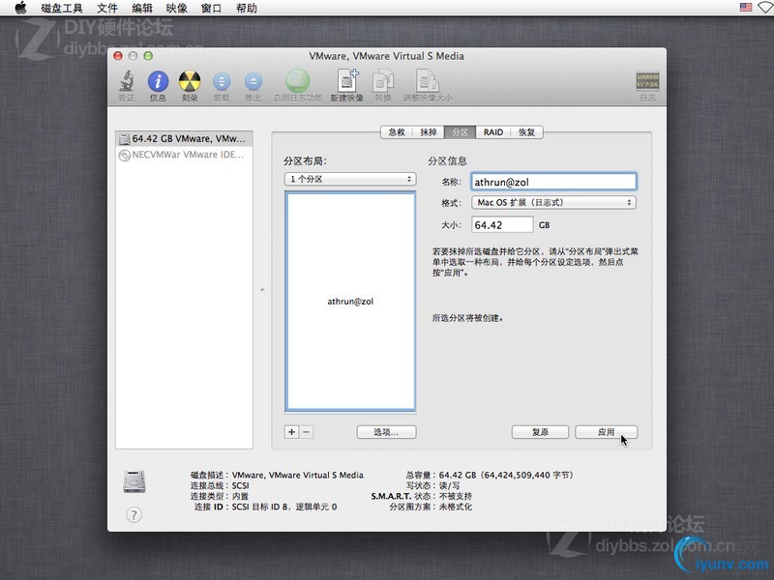Click the size field showing 64.42
Viewport: 774px width, 580px height.
coord(502,225)
